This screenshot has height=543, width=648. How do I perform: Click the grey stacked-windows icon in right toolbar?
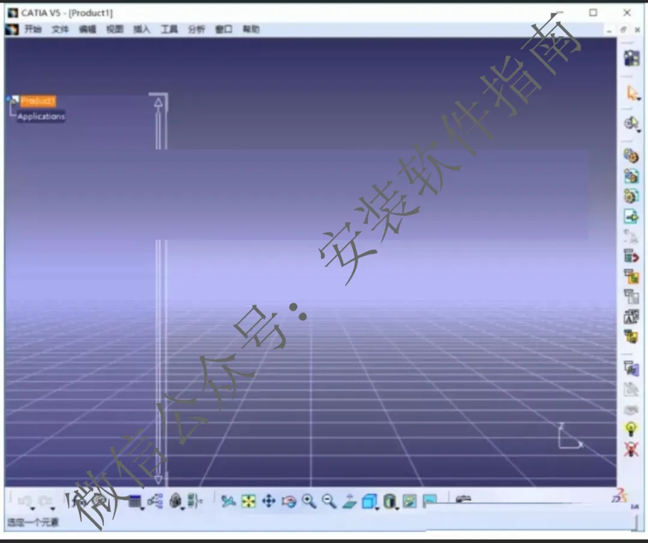[631, 296]
